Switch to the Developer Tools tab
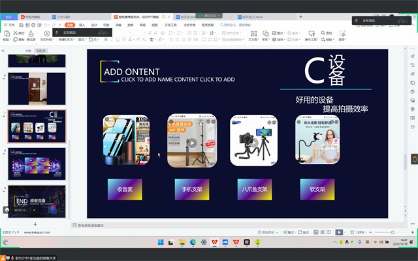The image size is (418, 261). tap(171, 25)
